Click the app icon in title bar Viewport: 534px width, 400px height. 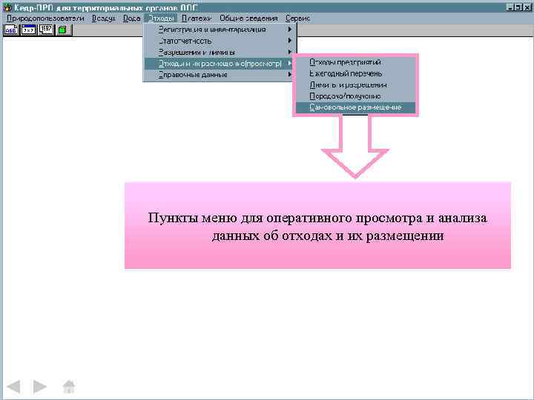tap(7, 7)
